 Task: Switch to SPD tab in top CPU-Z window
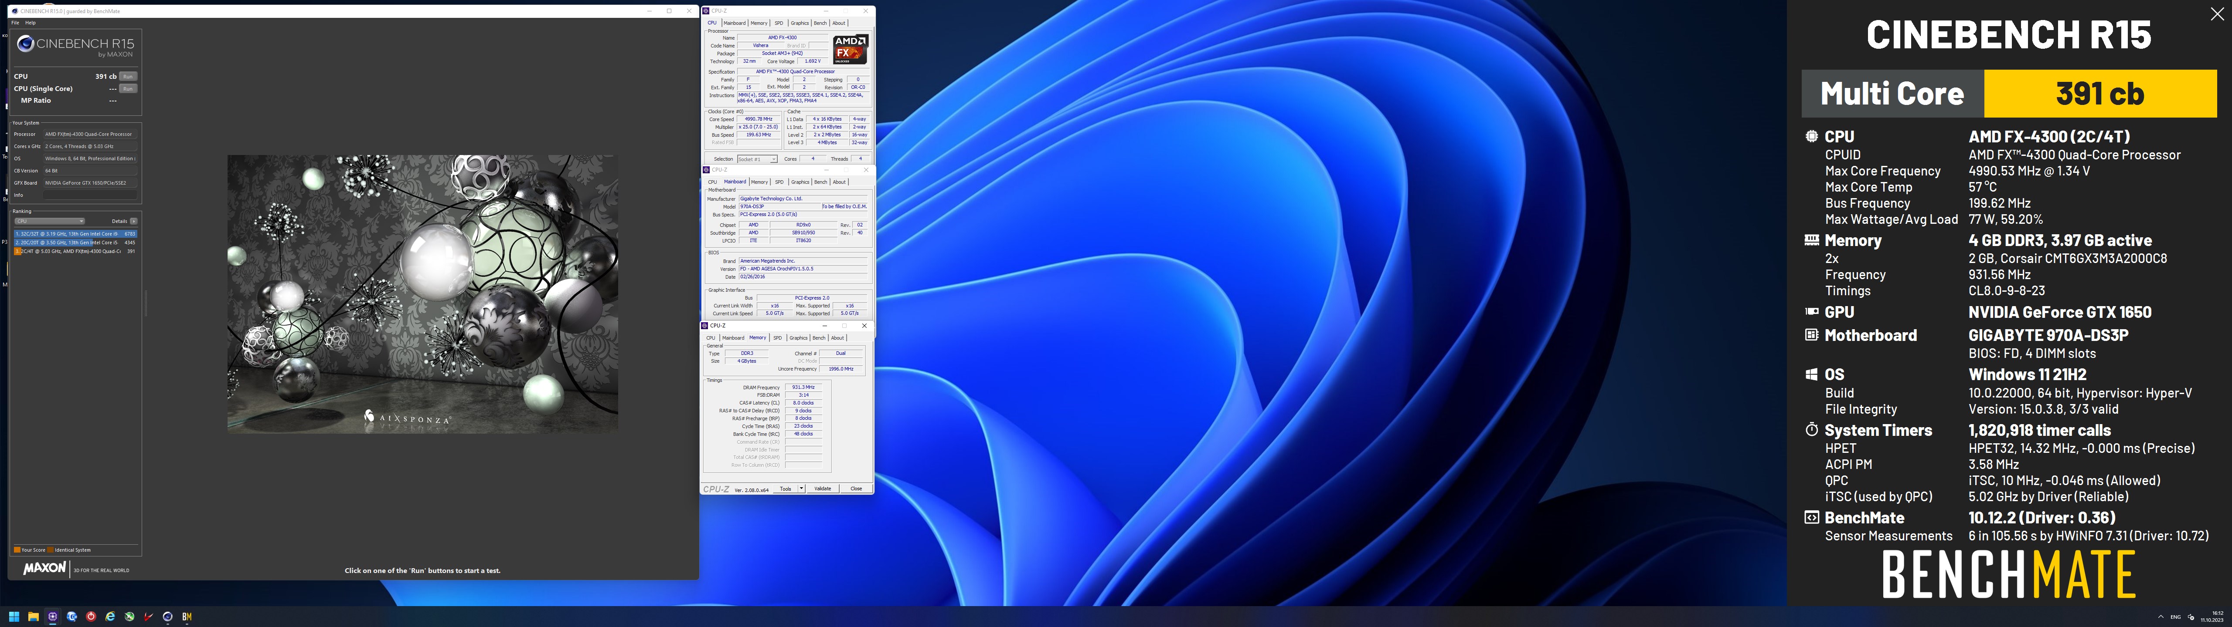coord(779,24)
